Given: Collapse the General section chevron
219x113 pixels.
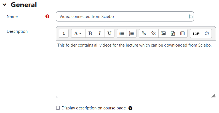Looking at the screenshot, I should click(4, 5).
